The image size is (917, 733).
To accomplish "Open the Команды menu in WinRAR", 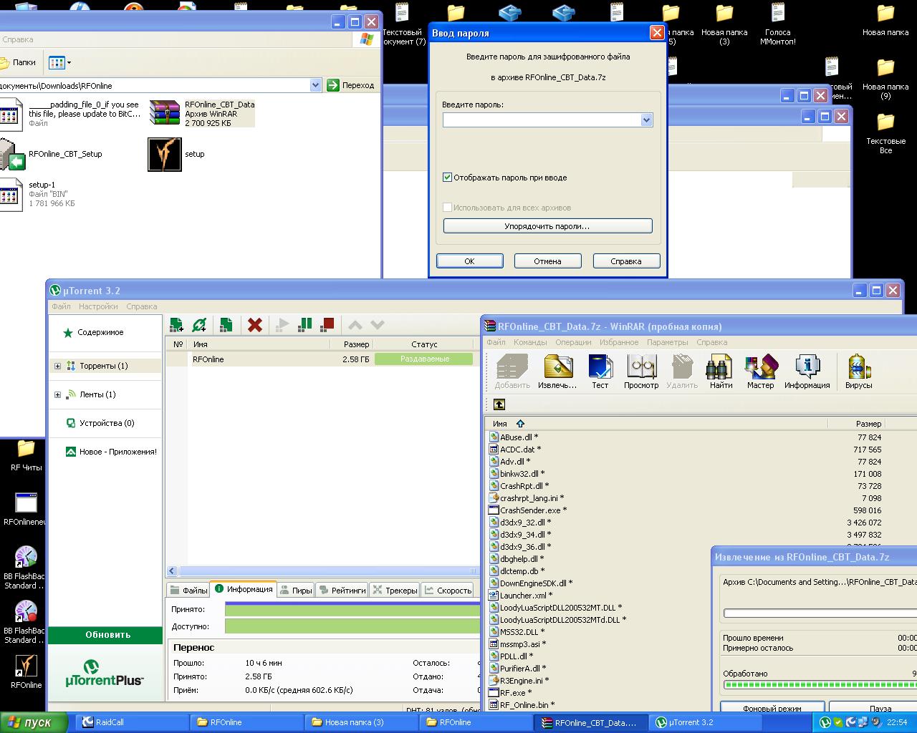I will (x=530, y=342).
